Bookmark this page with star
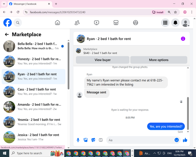The height and width of the screenshot is (157, 196). [x=175, y=12]
